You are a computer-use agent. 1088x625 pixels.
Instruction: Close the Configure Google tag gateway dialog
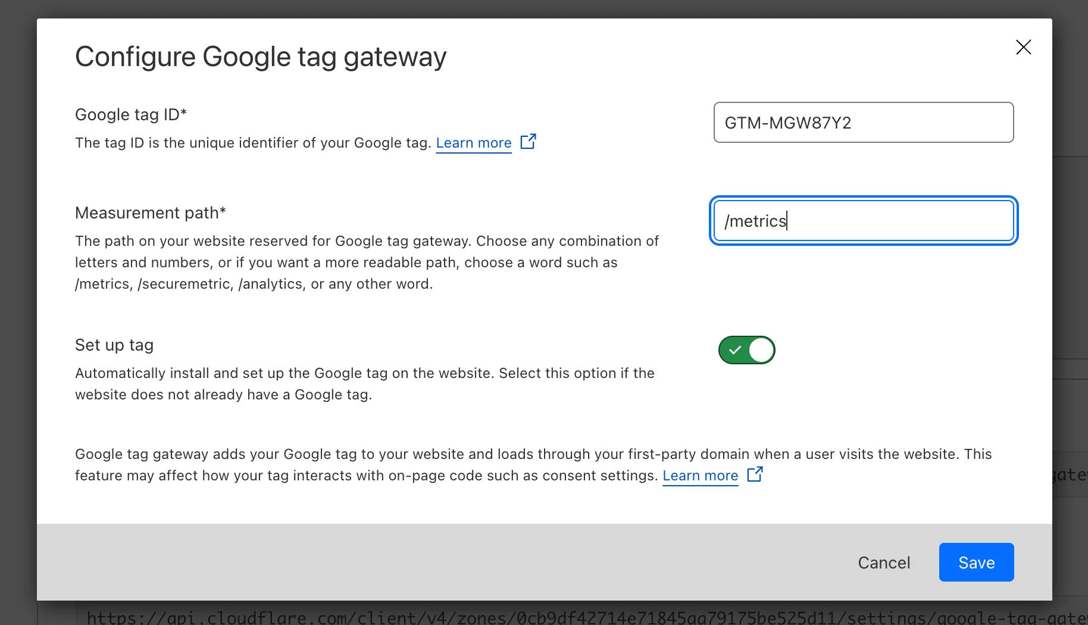tap(1023, 47)
